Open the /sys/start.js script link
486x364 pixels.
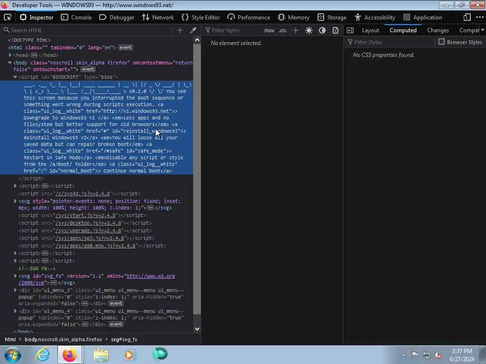[x=85, y=216]
